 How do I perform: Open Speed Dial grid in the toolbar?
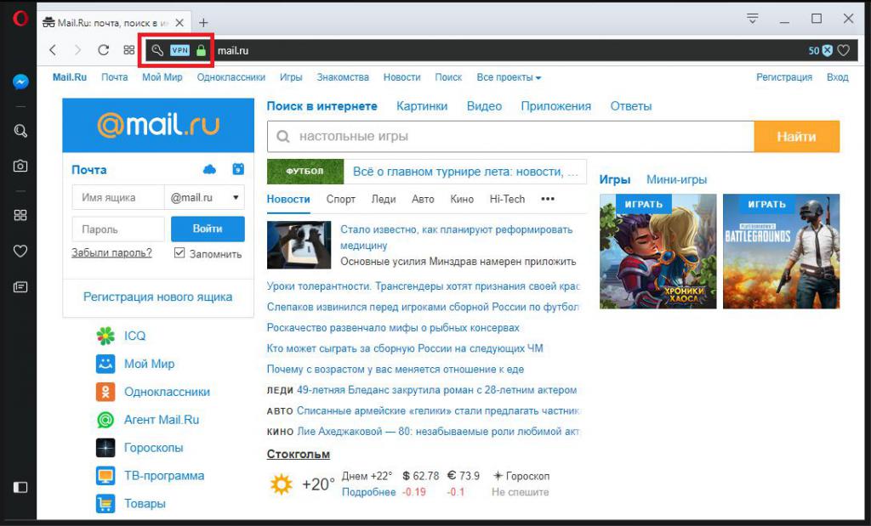tap(129, 50)
